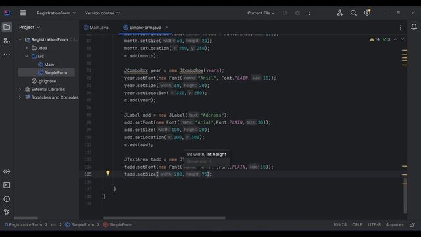Viewport: 421px width, 237px height.
Task: Change CRLF line separator
Action: pos(357,225)
